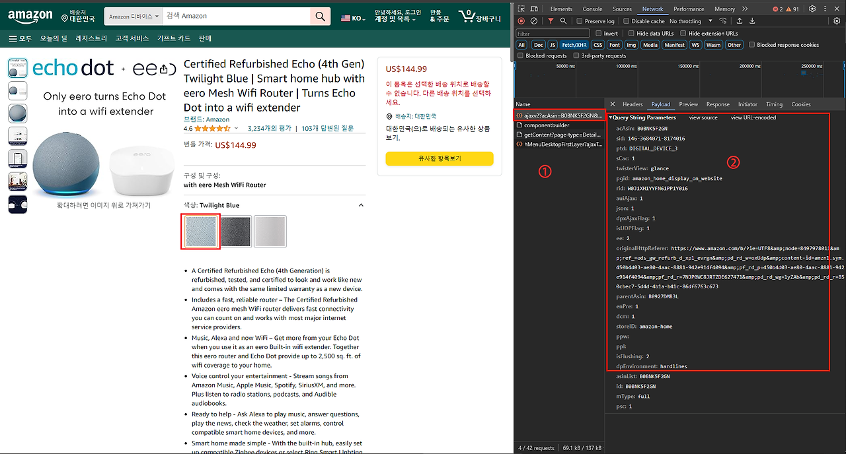
Task: Select the first echo dot product thumbnail
Action: 17,68
